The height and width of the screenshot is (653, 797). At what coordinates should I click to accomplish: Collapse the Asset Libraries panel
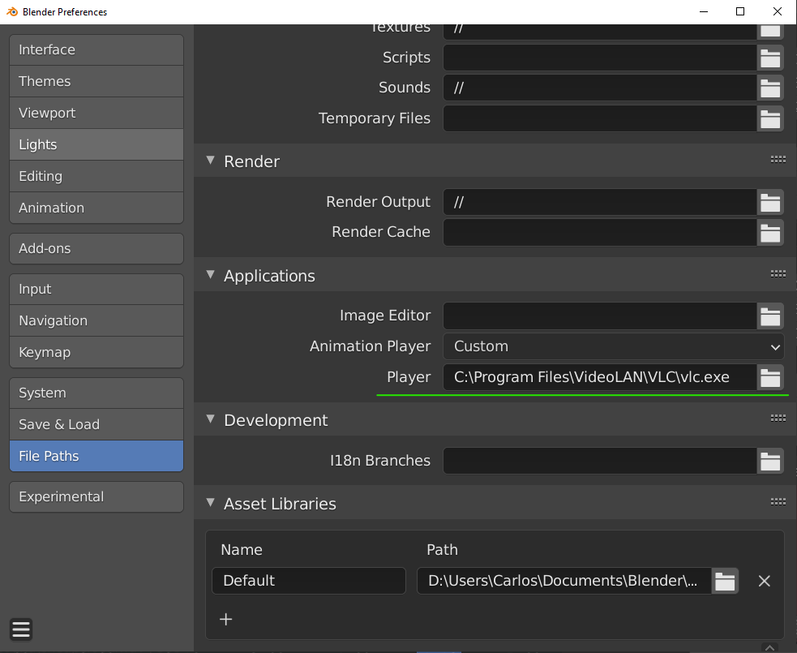pyautogui.click(x=211, y=503)
